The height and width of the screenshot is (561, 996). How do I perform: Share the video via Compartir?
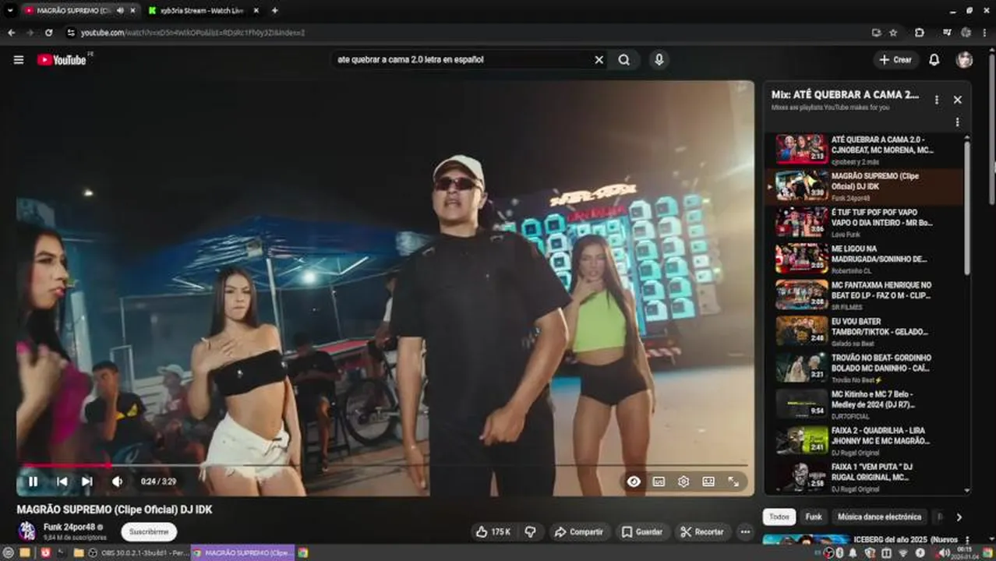pos(578,532)
